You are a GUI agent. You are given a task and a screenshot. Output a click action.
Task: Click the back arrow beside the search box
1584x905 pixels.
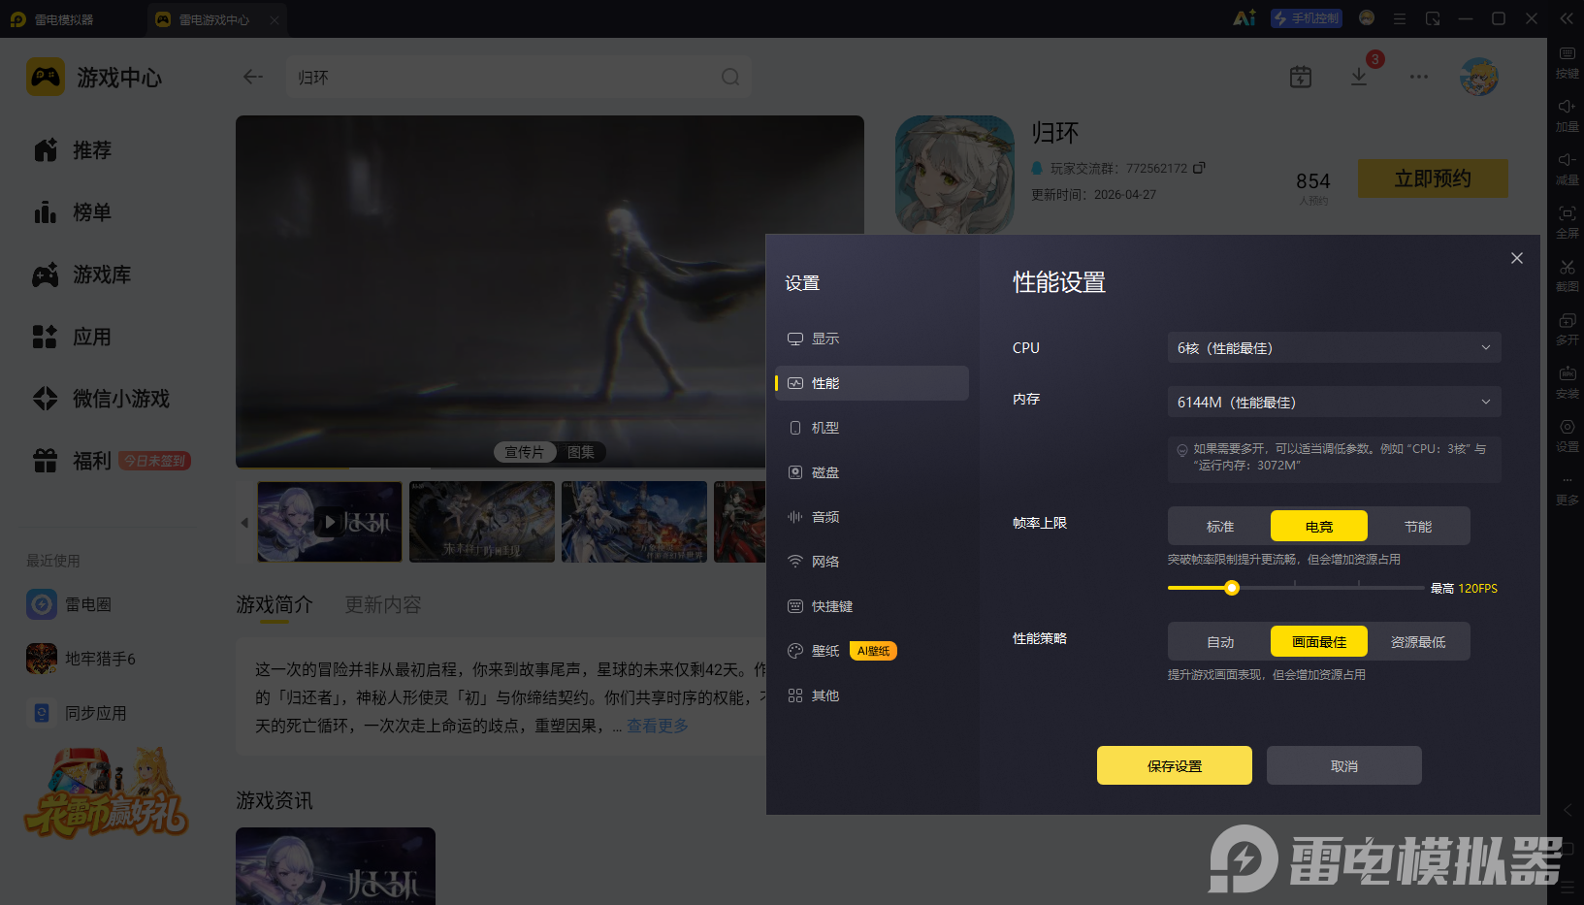[x=253, y=77]
